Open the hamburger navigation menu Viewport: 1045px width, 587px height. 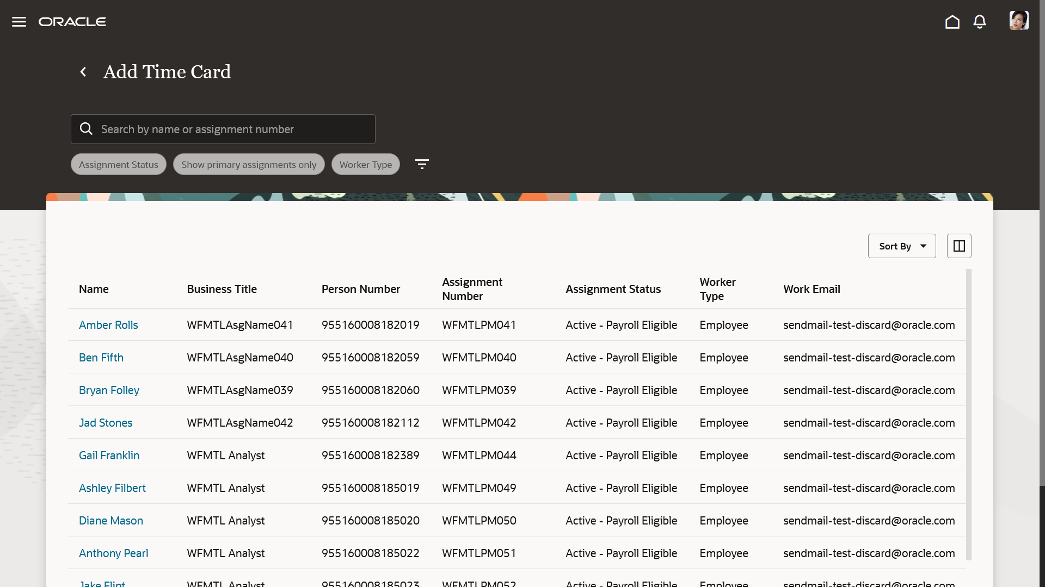[x=19, y=22]
